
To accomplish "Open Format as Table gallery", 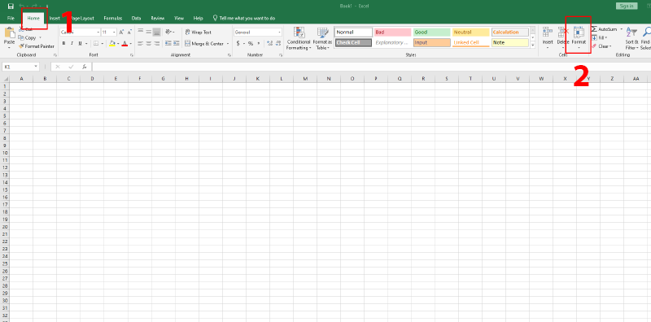I will coord(322,38).
